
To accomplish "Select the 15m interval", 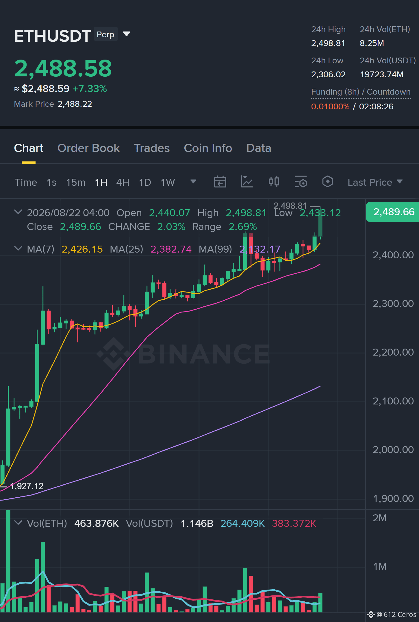I will coord(76,183).
